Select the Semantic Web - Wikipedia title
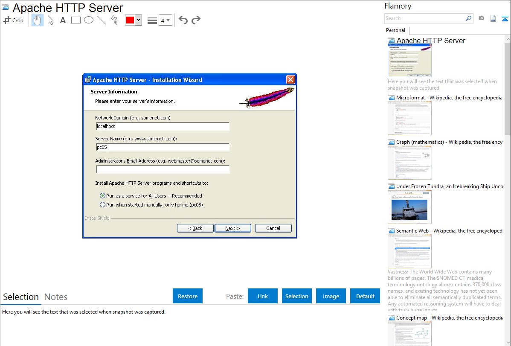 click(x=449, y=230)
